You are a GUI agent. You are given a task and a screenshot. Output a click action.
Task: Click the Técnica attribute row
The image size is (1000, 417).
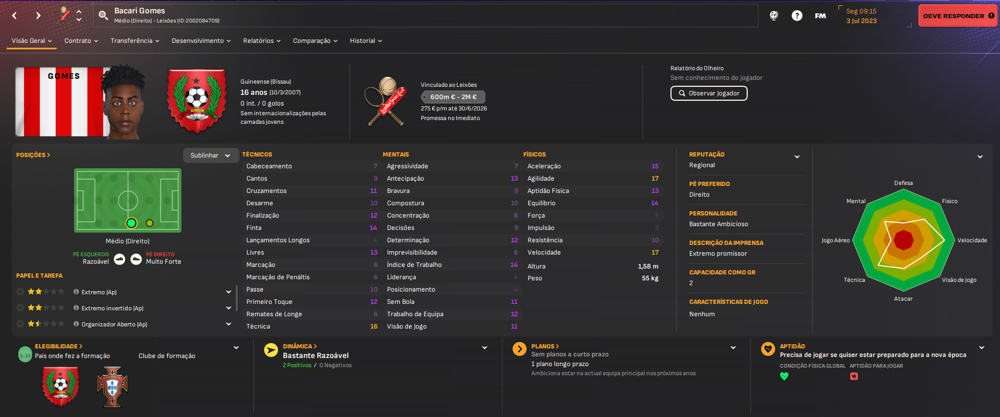pos(311,326)
